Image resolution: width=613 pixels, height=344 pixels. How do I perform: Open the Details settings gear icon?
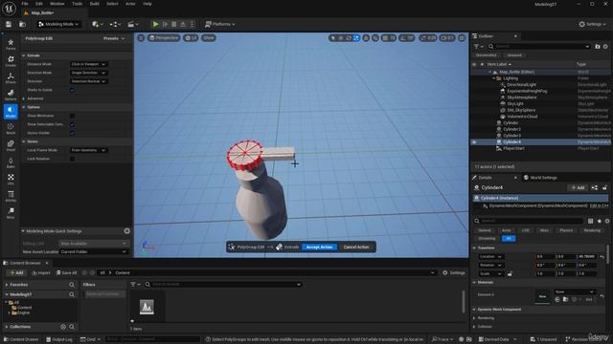click(607, 221)
